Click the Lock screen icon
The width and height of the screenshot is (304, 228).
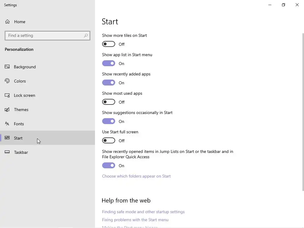7,95
